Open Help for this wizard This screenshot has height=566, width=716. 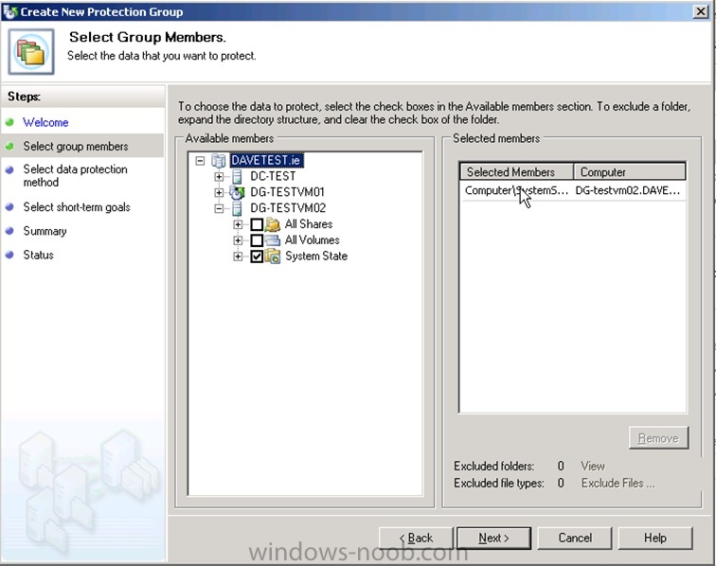655,539
